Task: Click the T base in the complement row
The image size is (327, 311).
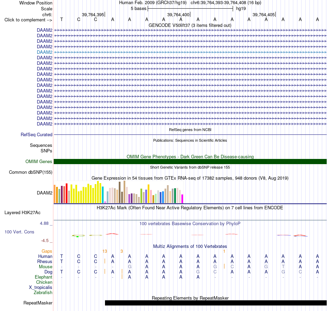Action: point(62,19)
